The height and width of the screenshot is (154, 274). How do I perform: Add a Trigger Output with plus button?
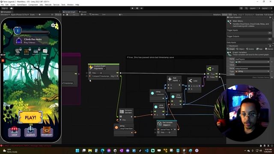[270, 39]
